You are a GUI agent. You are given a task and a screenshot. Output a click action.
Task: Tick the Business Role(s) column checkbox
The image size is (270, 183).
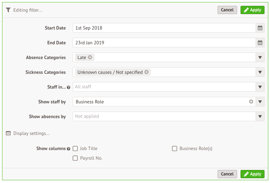(x=175, y=149)
